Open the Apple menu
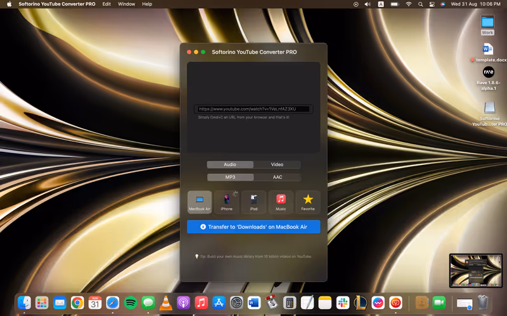The width and height of the screenshot is (507, 316). (x=9, y=4)
